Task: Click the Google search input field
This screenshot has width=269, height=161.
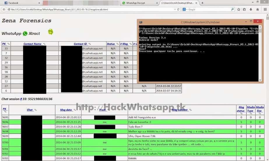Action: point(209,9)
